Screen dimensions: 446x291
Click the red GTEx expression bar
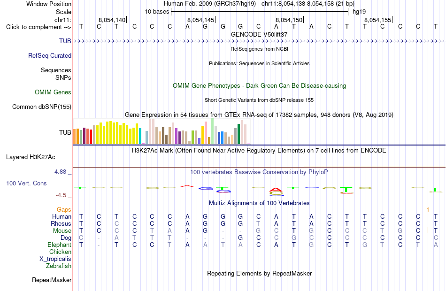pos(91,137)
